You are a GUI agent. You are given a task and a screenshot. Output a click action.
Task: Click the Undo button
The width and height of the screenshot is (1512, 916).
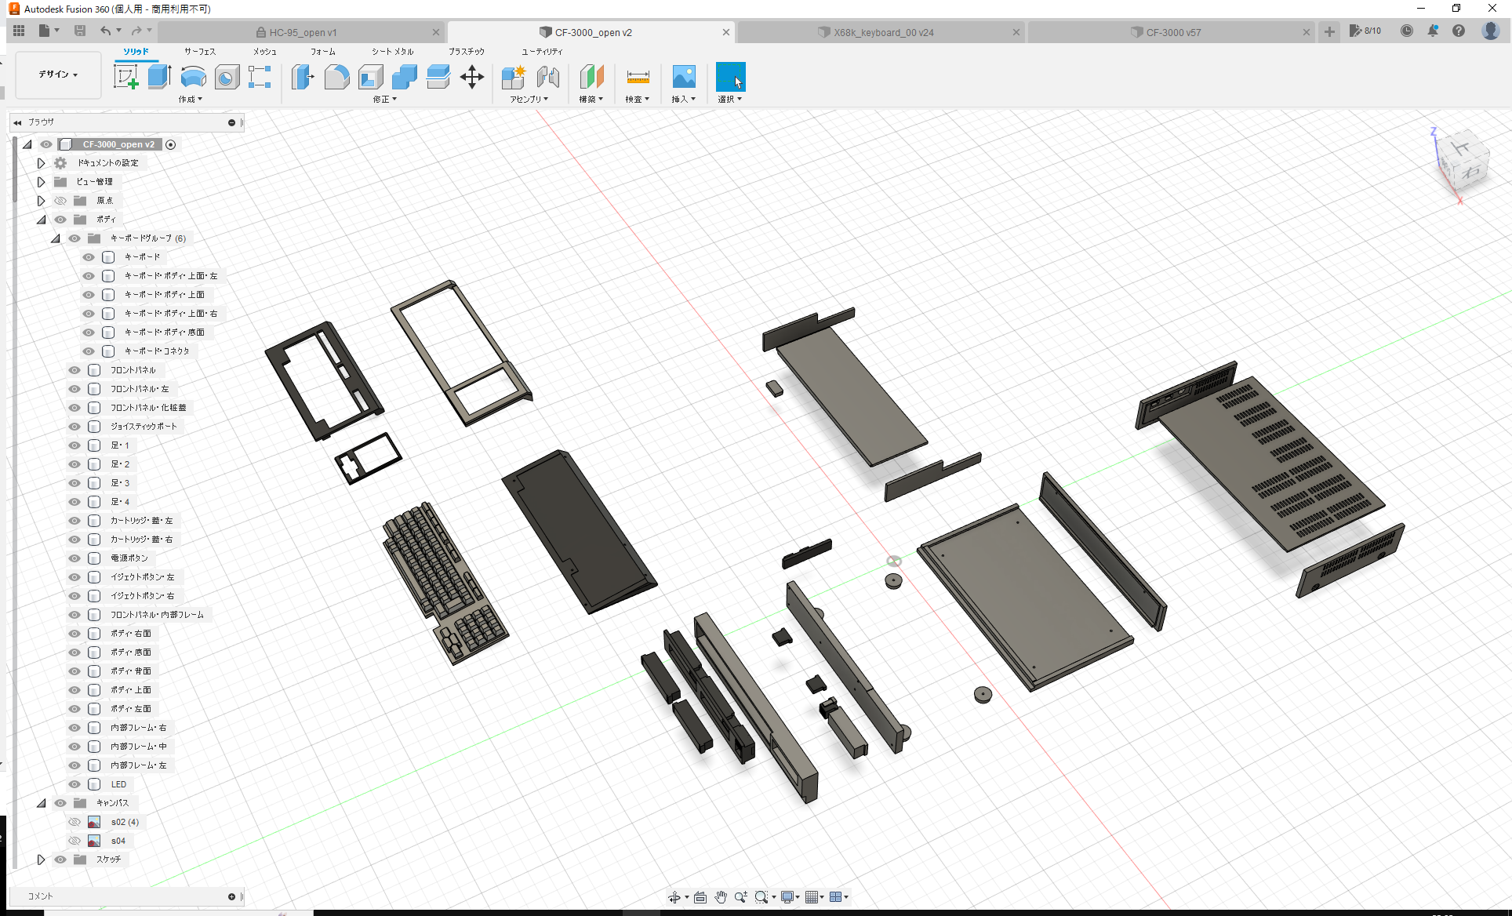pos(107,30)
